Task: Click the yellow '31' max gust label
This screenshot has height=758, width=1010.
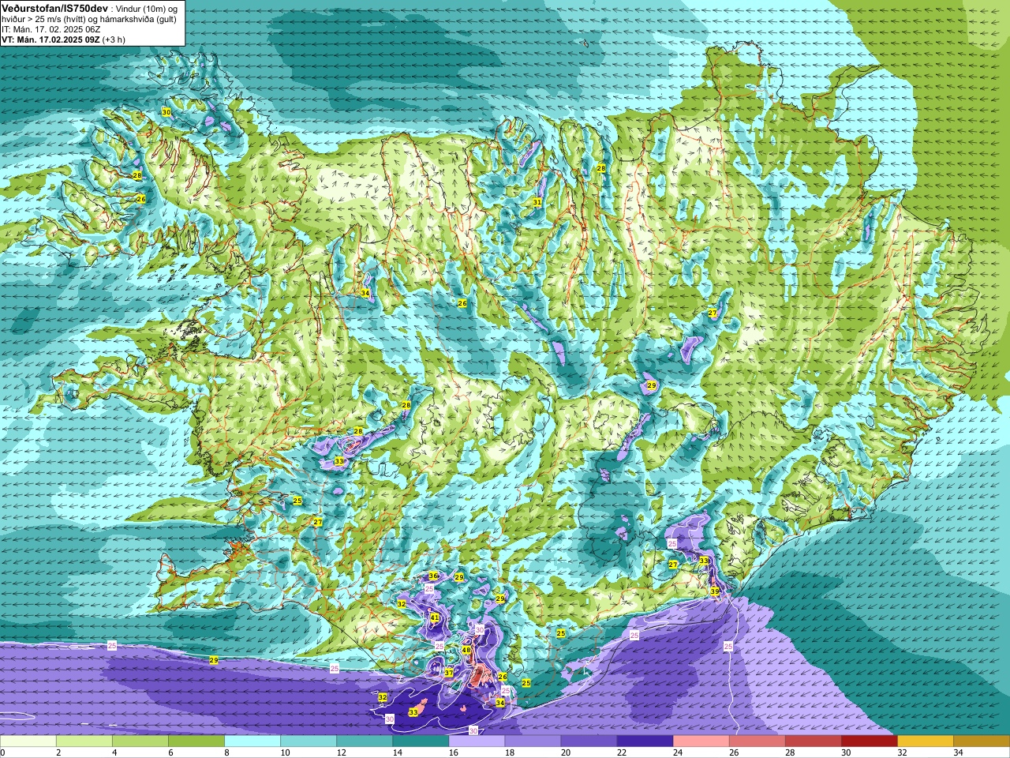Action: pos(537,202)
